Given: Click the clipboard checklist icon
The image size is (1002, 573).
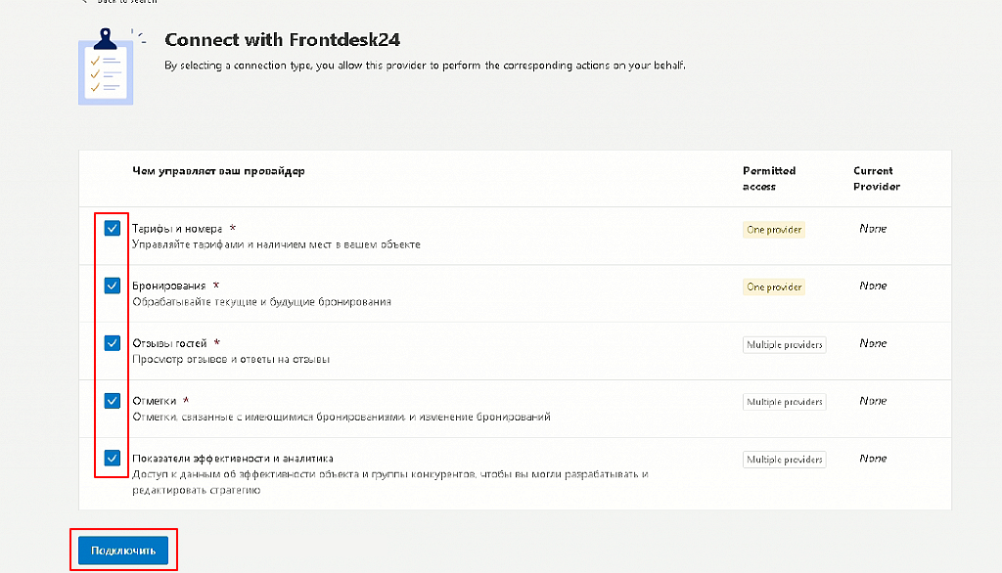Looking at the screenshot, I should click(106, 66).
